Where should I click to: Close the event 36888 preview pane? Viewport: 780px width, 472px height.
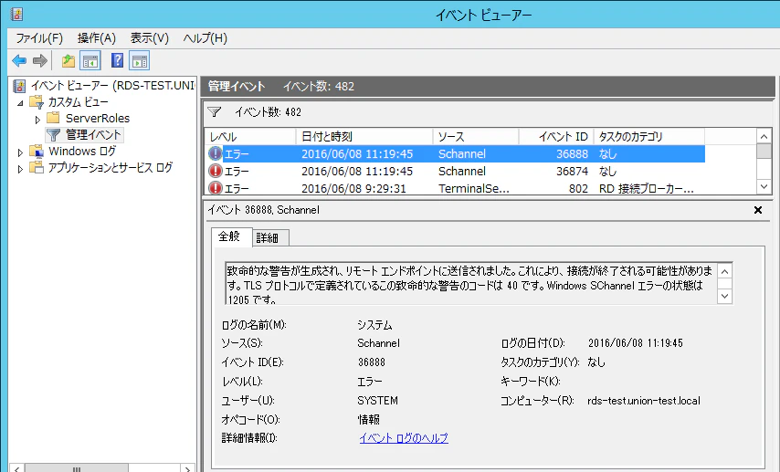click(757, 210)
